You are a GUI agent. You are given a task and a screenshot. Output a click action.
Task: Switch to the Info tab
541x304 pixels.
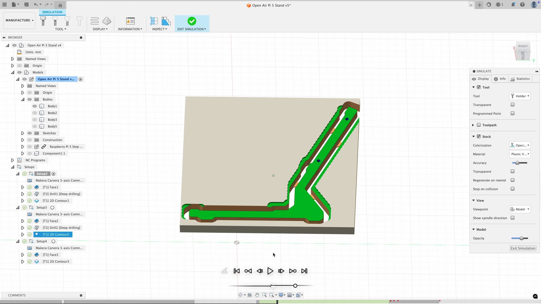coord(500,79)
